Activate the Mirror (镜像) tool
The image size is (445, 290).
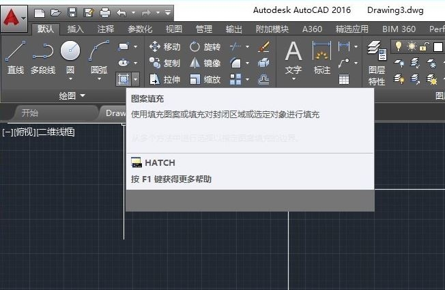(205, 63)
